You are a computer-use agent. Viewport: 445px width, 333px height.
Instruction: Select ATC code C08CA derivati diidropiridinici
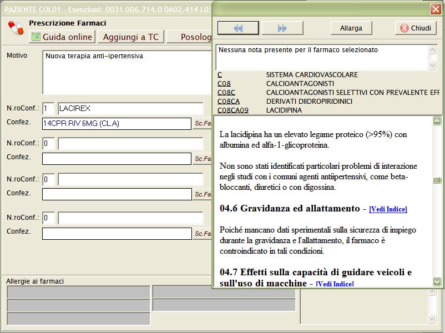pos(228,102)
